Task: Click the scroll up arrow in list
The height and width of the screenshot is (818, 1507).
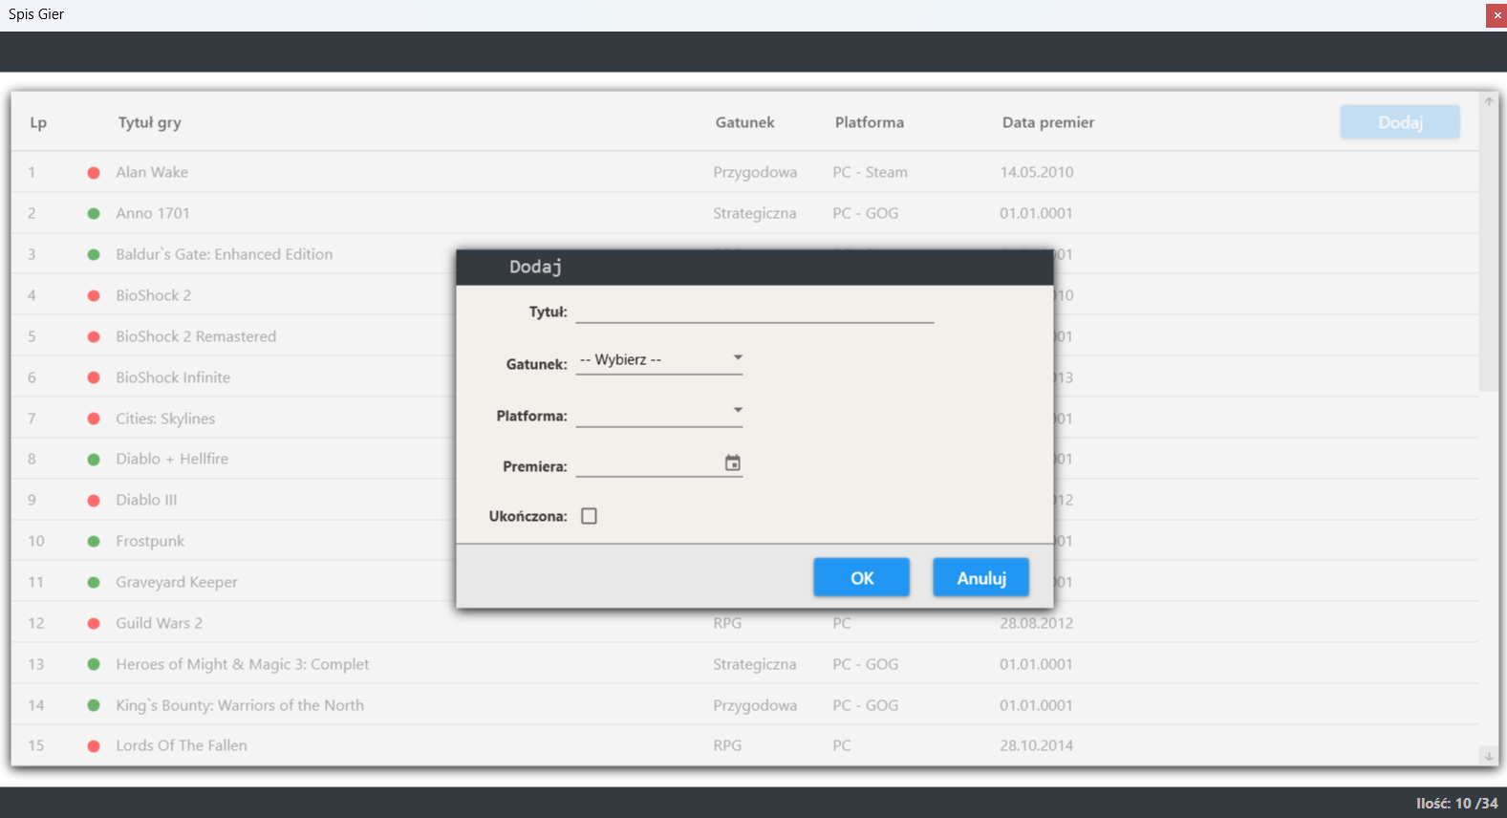Action: tap(1488, 101)
